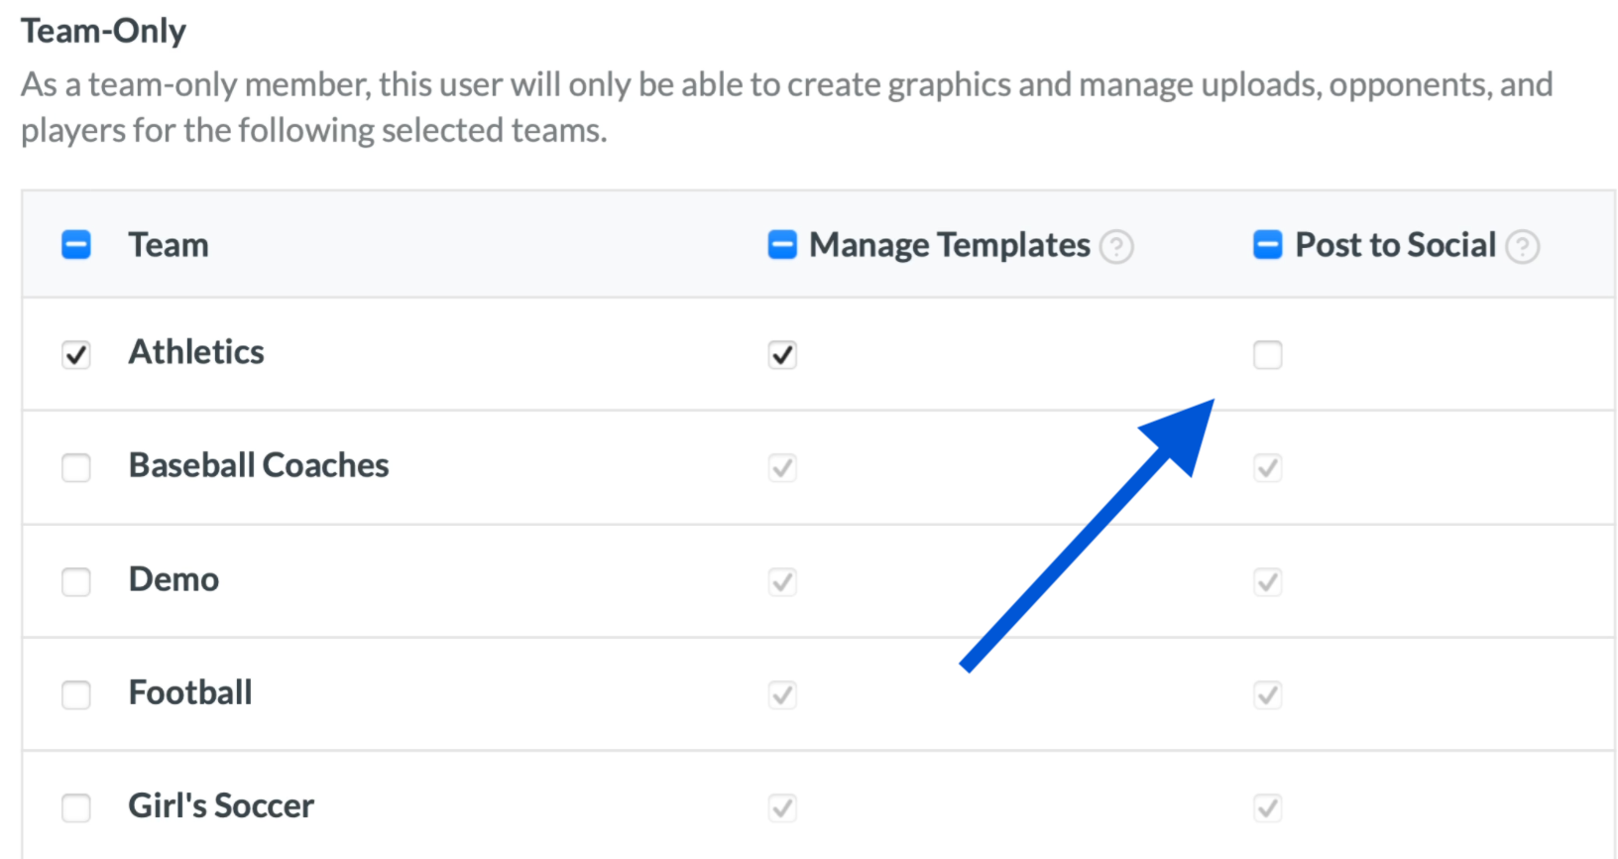Viewport: 1618px width, 859px height.
Task: Uncheck the Athletics team checkbox
Action: (x=76, y=354)
